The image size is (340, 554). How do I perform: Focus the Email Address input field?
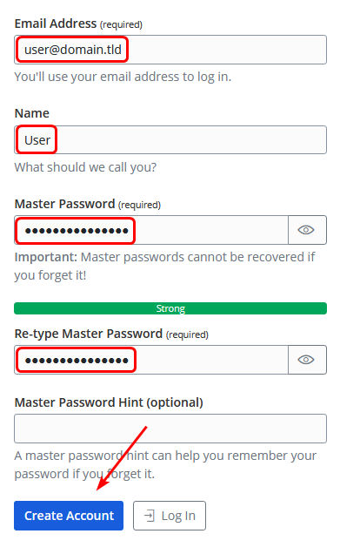170,50
